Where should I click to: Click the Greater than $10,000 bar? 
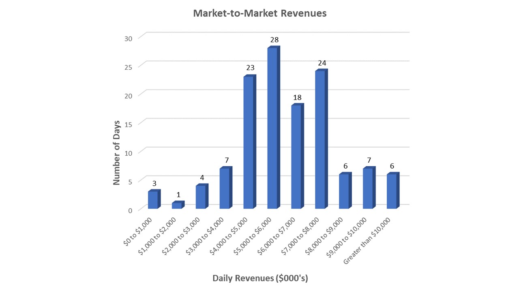[x=392, y=191]
